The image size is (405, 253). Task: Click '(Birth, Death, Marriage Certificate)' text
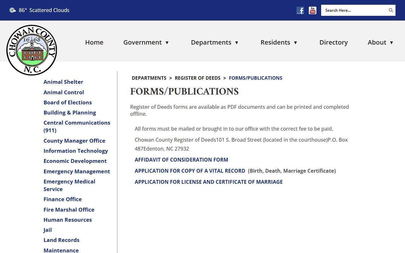(x=292, y=171)
